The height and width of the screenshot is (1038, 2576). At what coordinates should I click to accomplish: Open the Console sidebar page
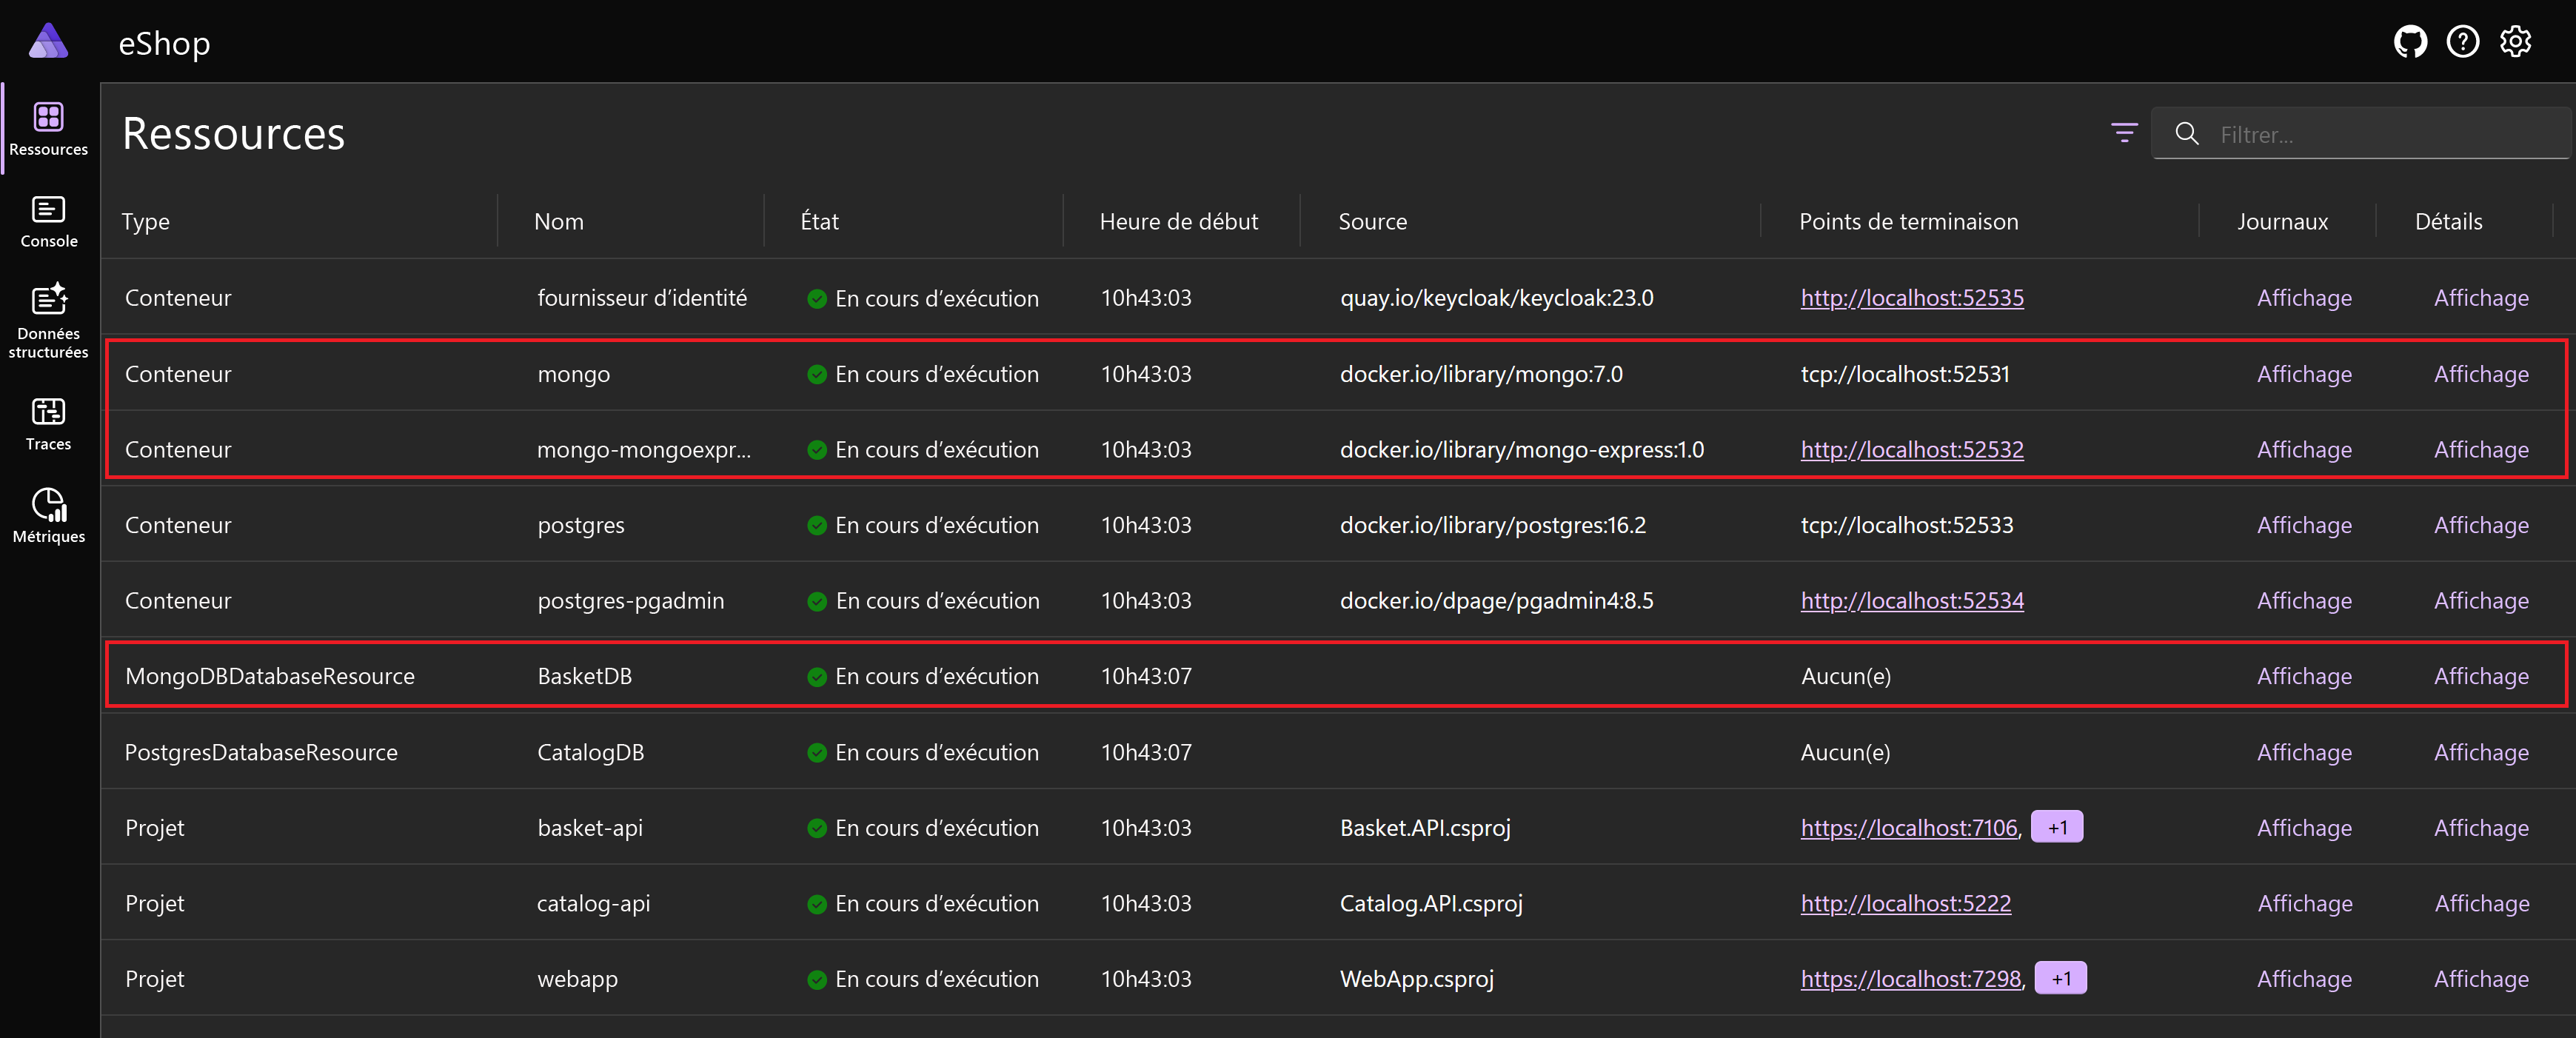[x=48, y=221]
